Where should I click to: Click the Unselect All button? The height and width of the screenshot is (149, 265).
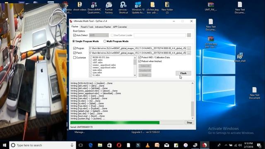click(x=145, y=70)
